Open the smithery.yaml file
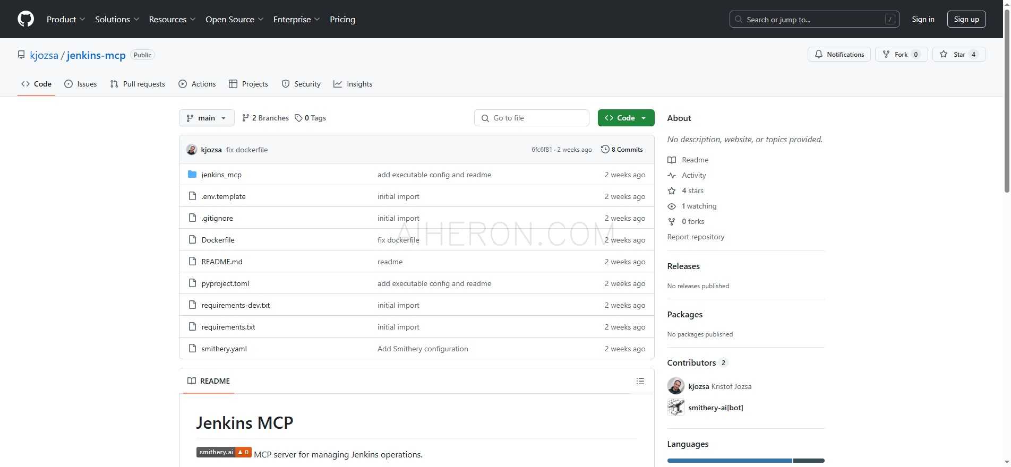 (224, 349)
